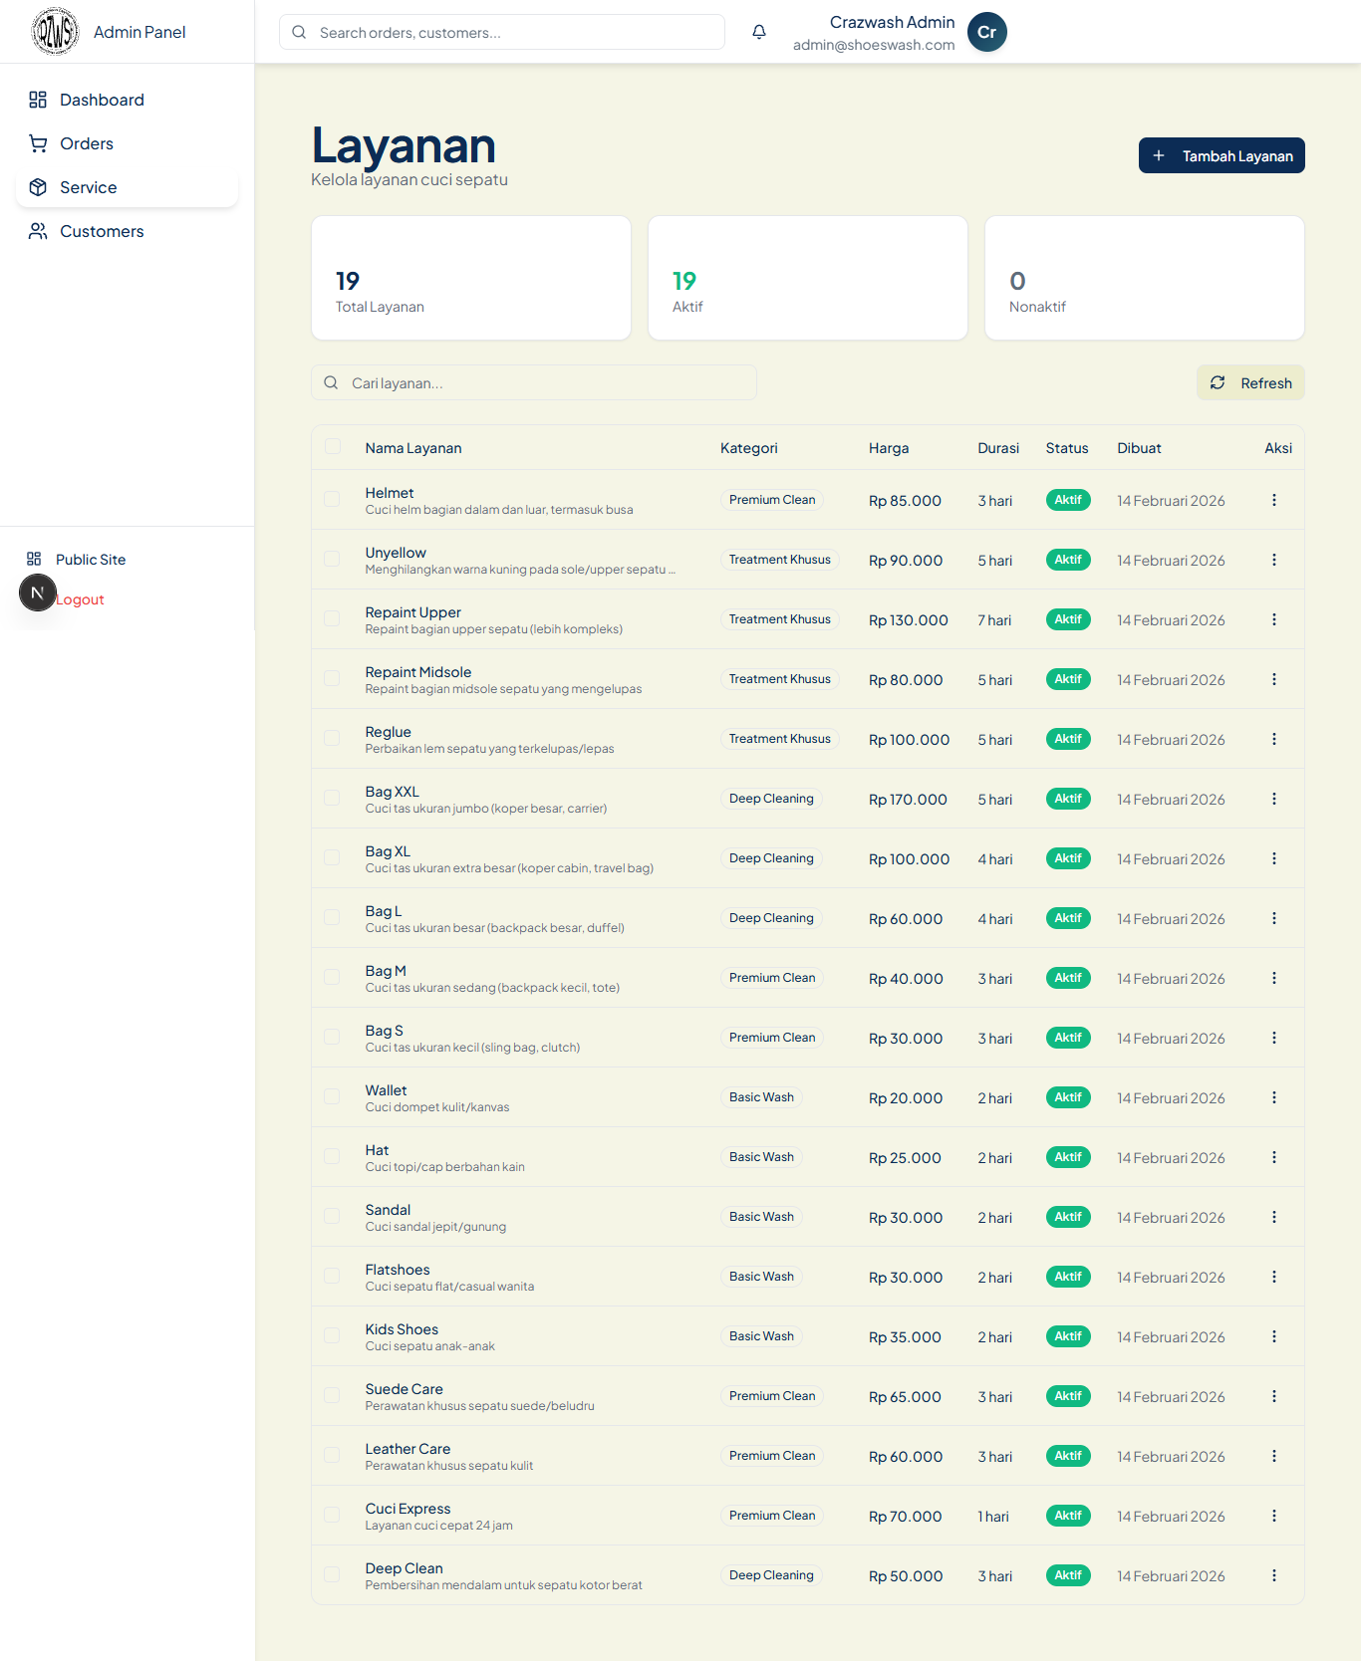
Task: Click the Leather Care service name
Action: (408, 1449)
